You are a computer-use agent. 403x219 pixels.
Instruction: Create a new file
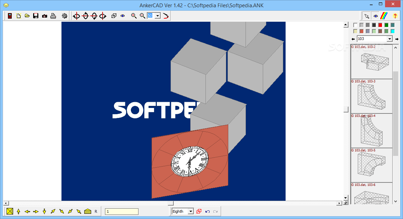click(x=19, y=16)
